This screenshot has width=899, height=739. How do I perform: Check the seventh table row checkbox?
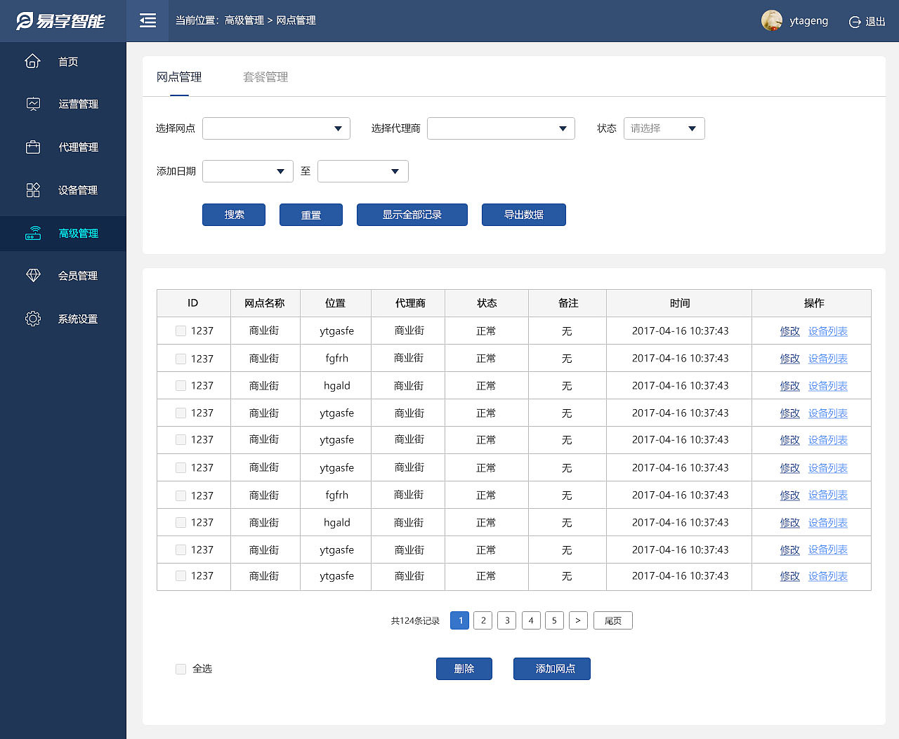click(x=181, y=495)
